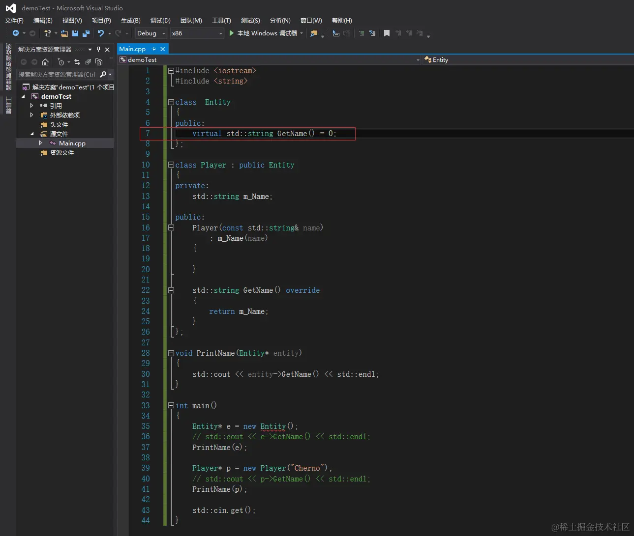Click the Open File folder icon

click(64, 33)
